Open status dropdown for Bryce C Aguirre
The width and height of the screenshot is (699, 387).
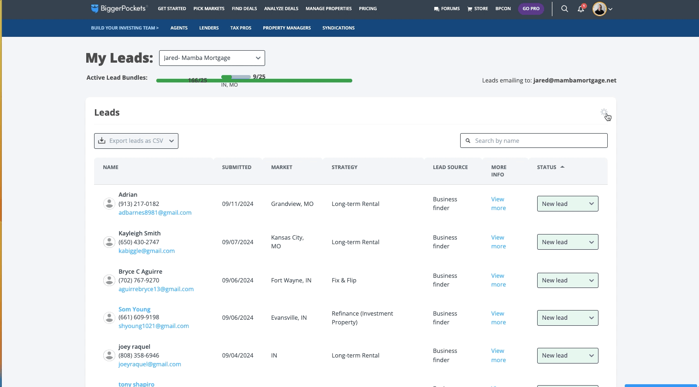(567, 280)
